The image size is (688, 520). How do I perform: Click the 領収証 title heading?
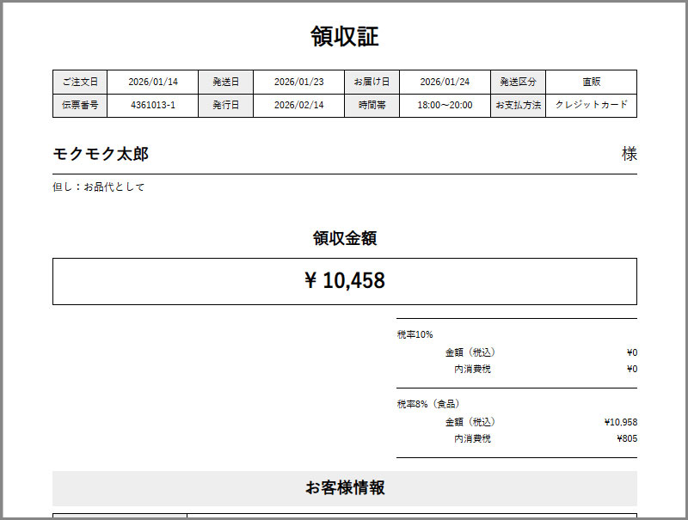point(344,37)
